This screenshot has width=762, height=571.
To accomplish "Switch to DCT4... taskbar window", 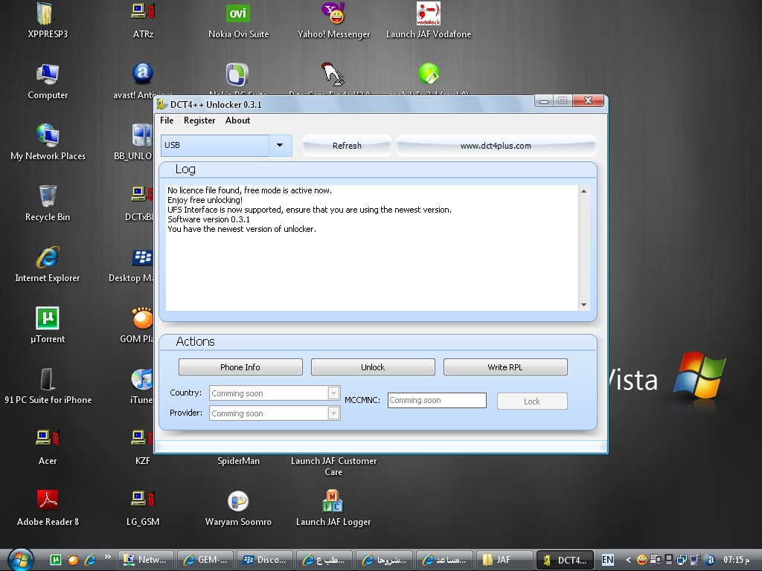I will tap(566, 560).
